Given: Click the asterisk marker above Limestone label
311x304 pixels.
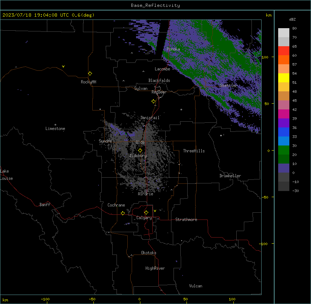Looking at the screenshot, I should tap(55, 125).
